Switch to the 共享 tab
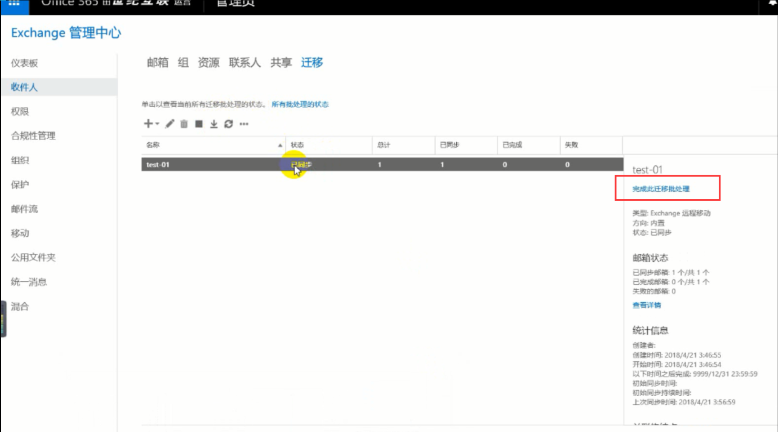This screenshot has width=778, height=432. [x=281, y=62]
